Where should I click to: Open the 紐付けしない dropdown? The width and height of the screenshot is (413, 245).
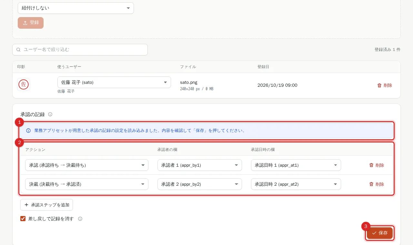click(x=76, y=8)
